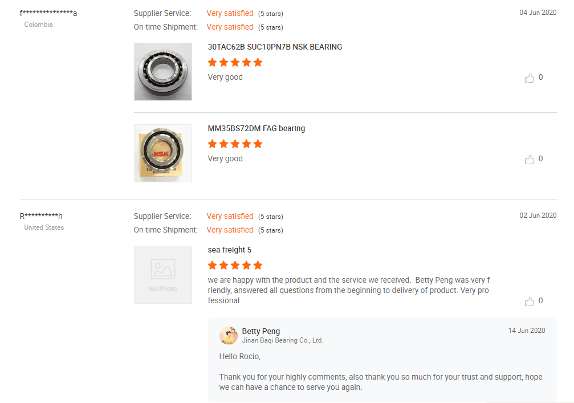Visit Jinan Baqi Bearing Co., Ltd. link

tap(282, 340)
